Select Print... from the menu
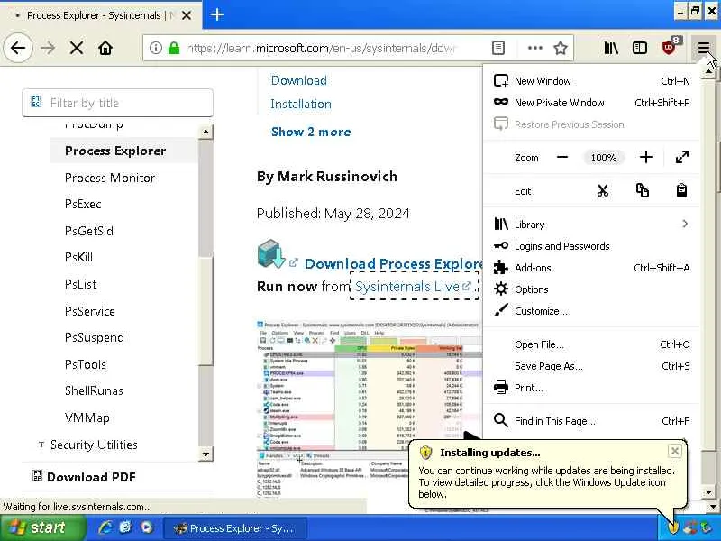Viewport: 721px width, 541px height. point(591,388)
